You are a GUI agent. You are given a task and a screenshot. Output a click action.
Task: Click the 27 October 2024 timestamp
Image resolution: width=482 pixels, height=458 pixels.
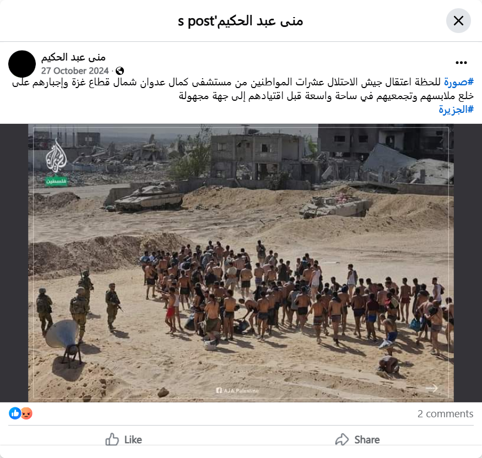tap(75, 71)
